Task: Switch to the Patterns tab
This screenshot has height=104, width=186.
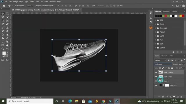Action: 174,11
